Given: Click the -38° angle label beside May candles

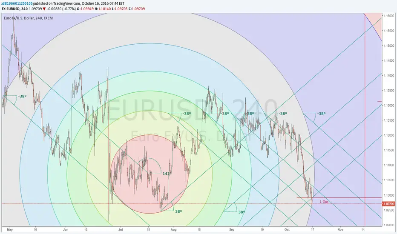Looking at the screenshot, I should [22, 97].
